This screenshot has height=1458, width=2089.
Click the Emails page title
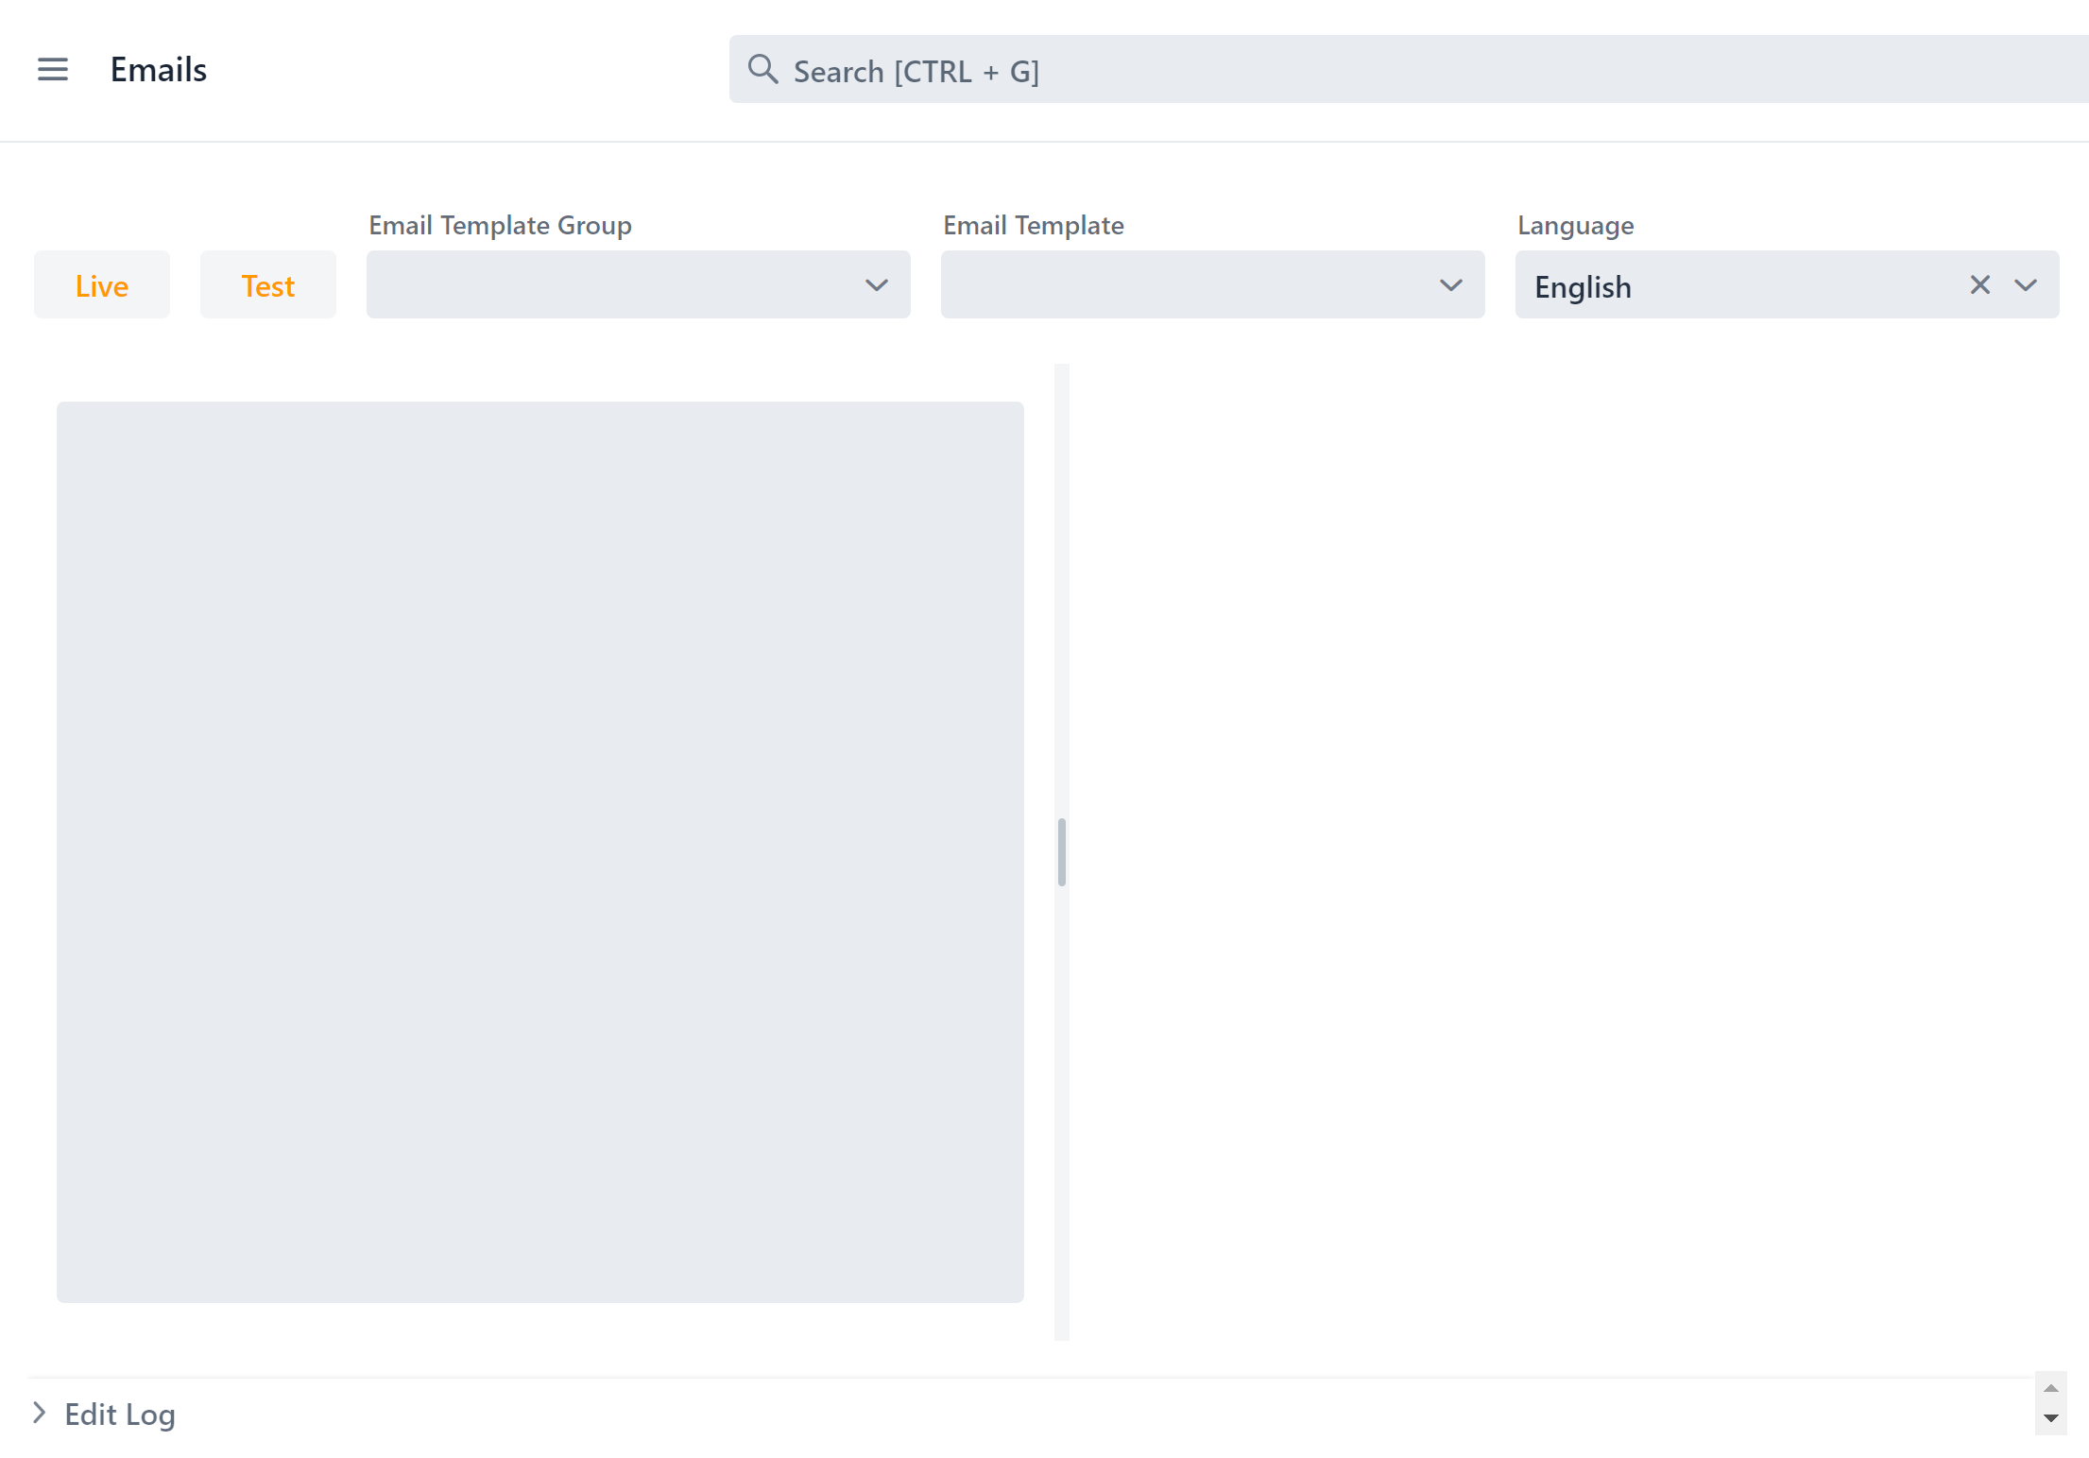[158, 69]
